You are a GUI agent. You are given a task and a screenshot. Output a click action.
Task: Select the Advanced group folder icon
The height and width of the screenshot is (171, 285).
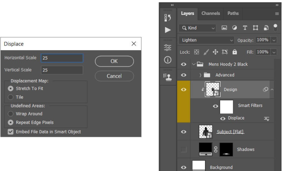click(207, 75)
